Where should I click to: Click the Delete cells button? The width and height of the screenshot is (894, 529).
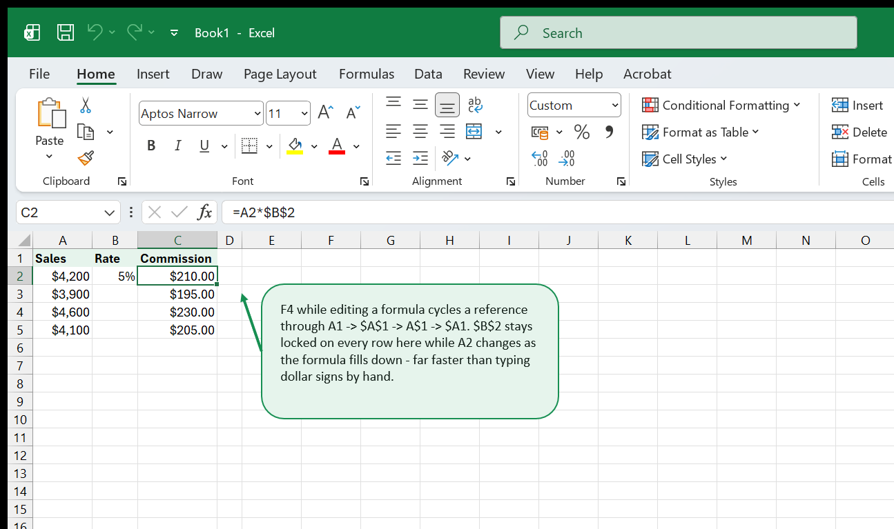pyautogui.click(x=859, y=132)
